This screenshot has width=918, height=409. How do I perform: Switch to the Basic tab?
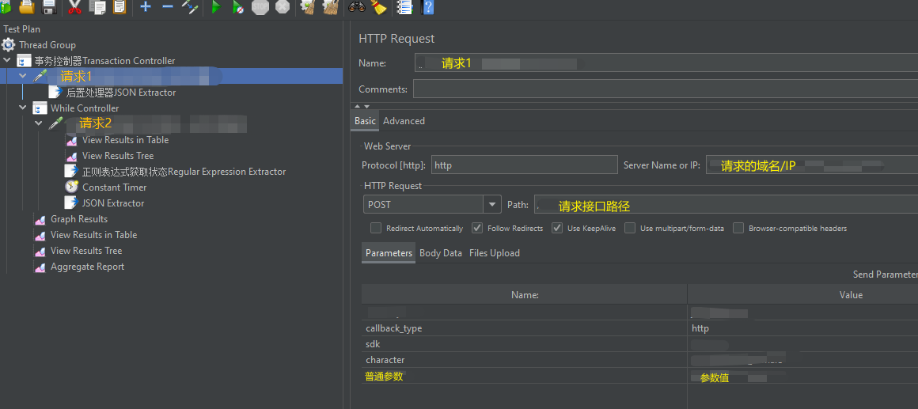click(366, 120)
